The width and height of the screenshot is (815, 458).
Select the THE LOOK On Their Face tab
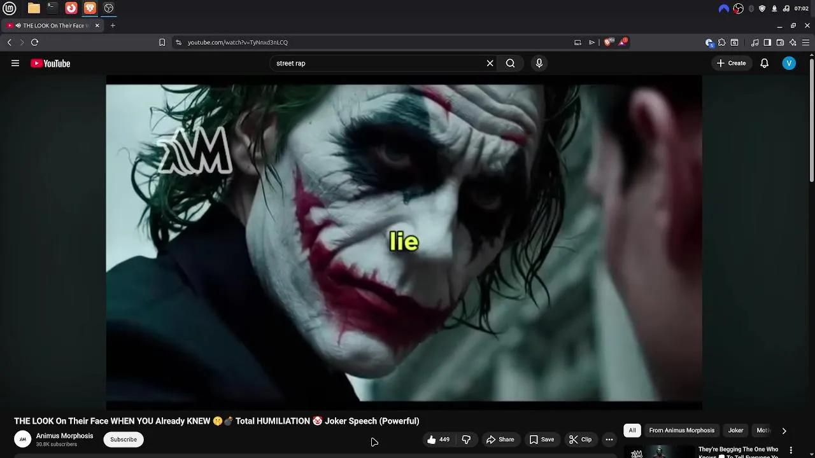pyautogui.click(x=52, y=25)
